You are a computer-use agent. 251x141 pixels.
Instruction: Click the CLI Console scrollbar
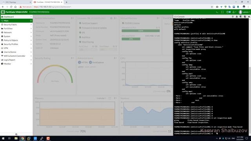pyautogui.click(x=250, y=101)
